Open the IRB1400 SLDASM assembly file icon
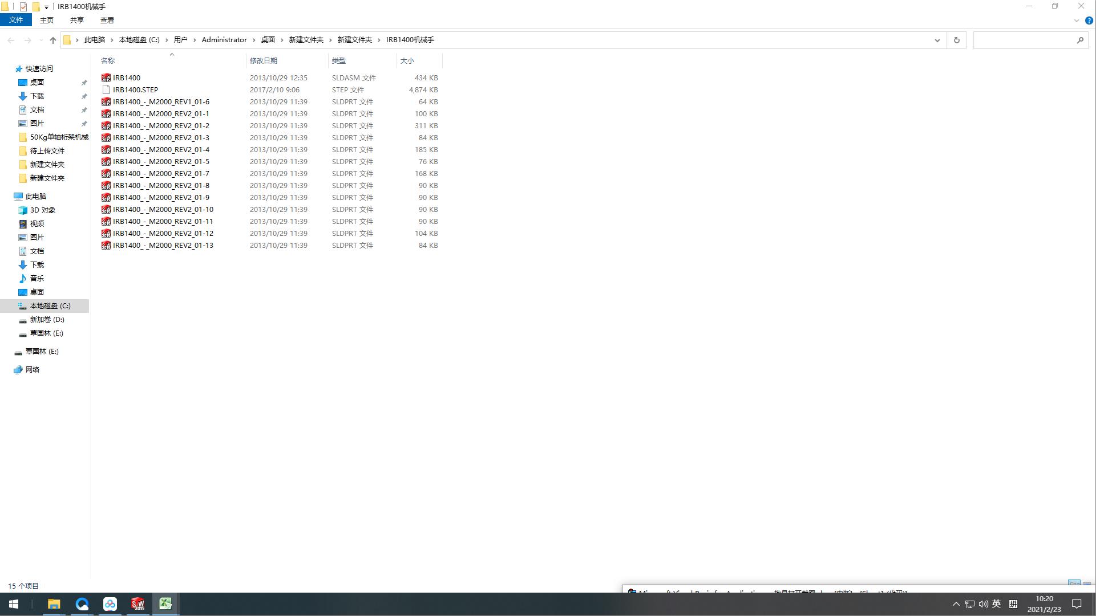The height and width of the screenshot is (616, 1096). coord(106,78)
